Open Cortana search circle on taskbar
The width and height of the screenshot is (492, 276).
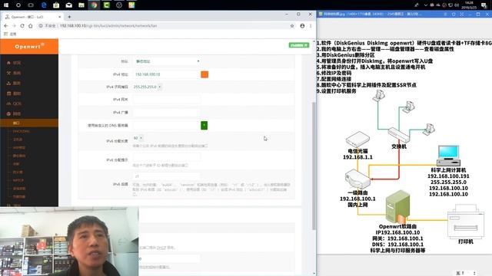[18, 5]
